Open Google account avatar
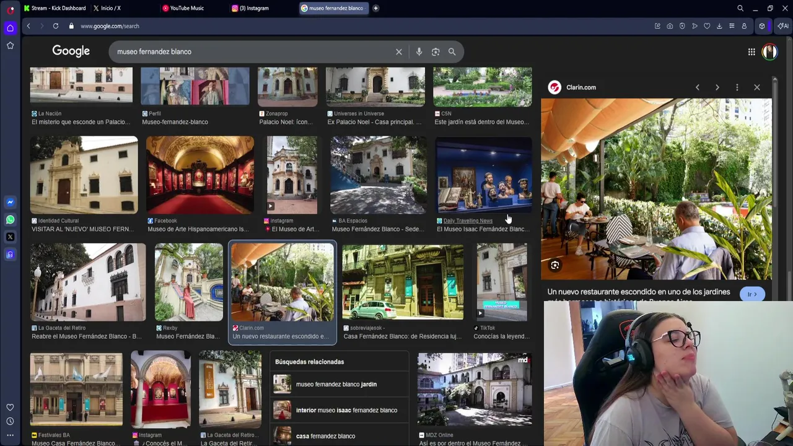The width and height of the screenshot is (793, 446). coord(769,52)
